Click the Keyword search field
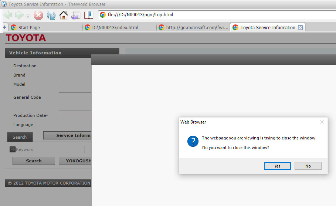The width and height of the screenshot is (336, 206). point(47,149)
